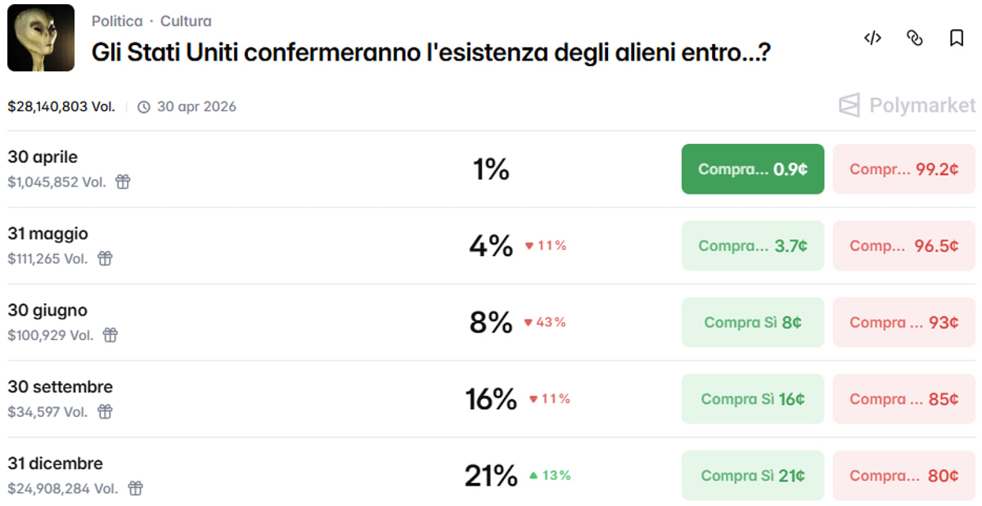
Task: Bookmark this alien market
Action: 956,38
